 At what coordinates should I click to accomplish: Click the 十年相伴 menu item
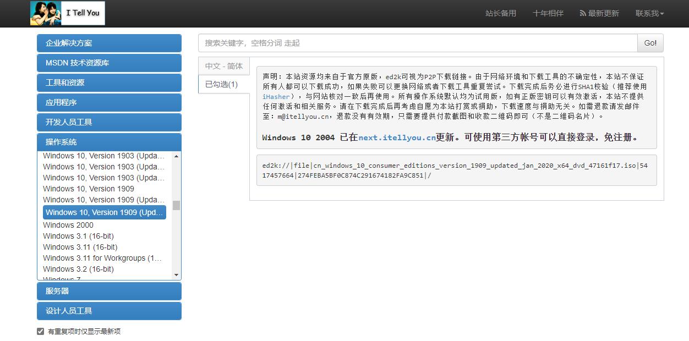coord(548,14)
